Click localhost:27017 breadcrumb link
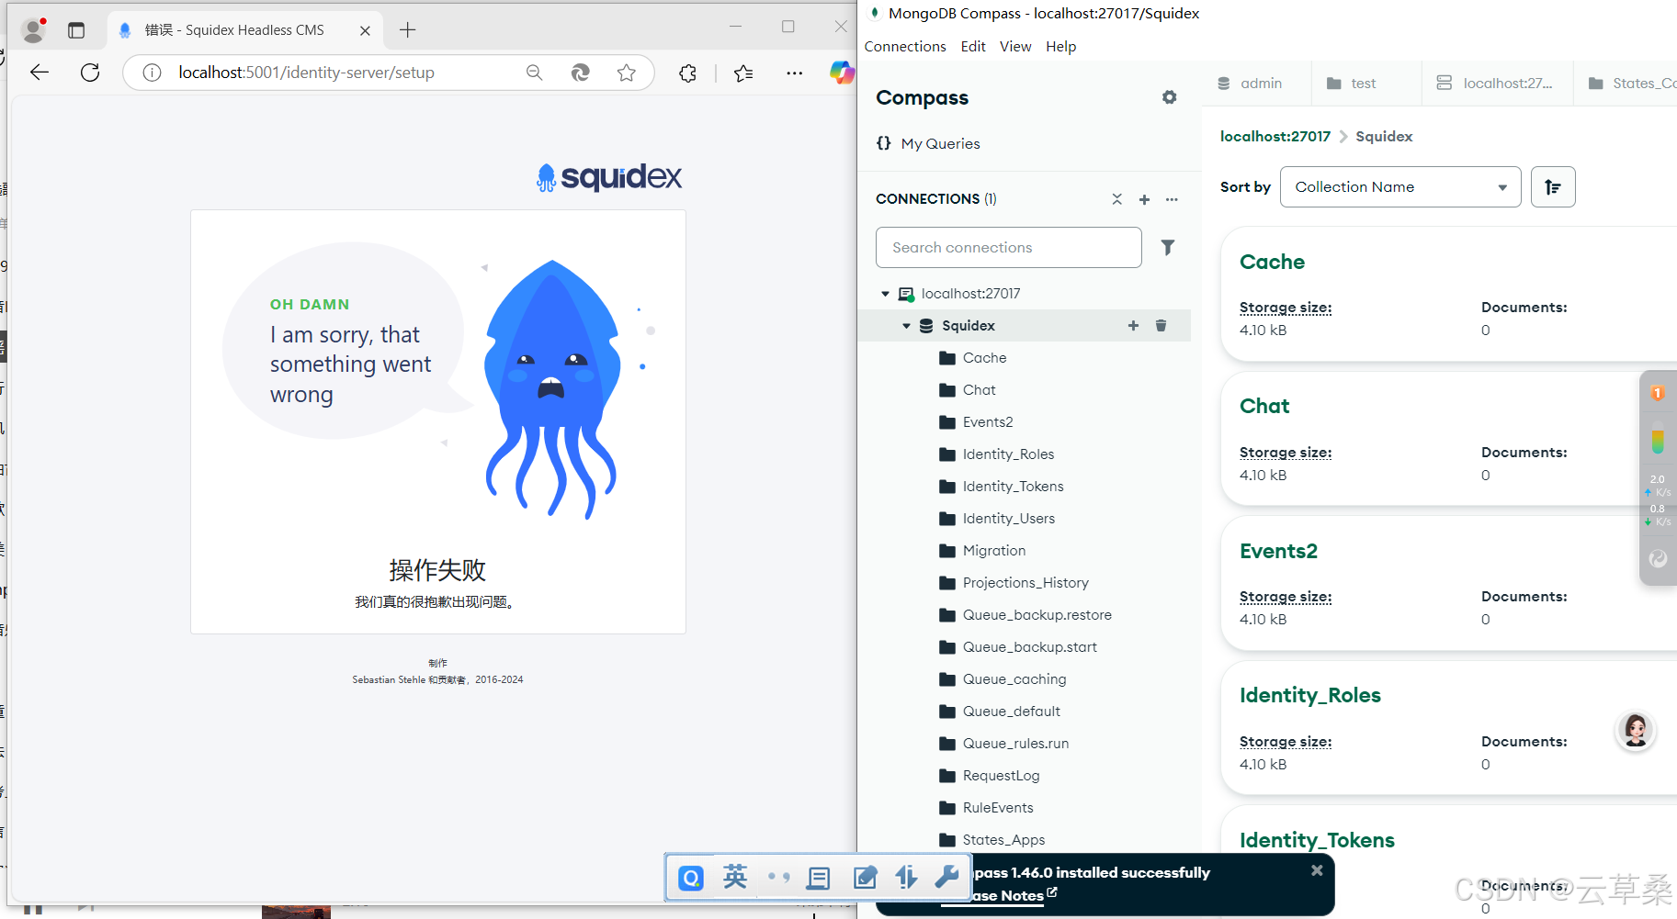1677x919 pixels. [1275, 137]
